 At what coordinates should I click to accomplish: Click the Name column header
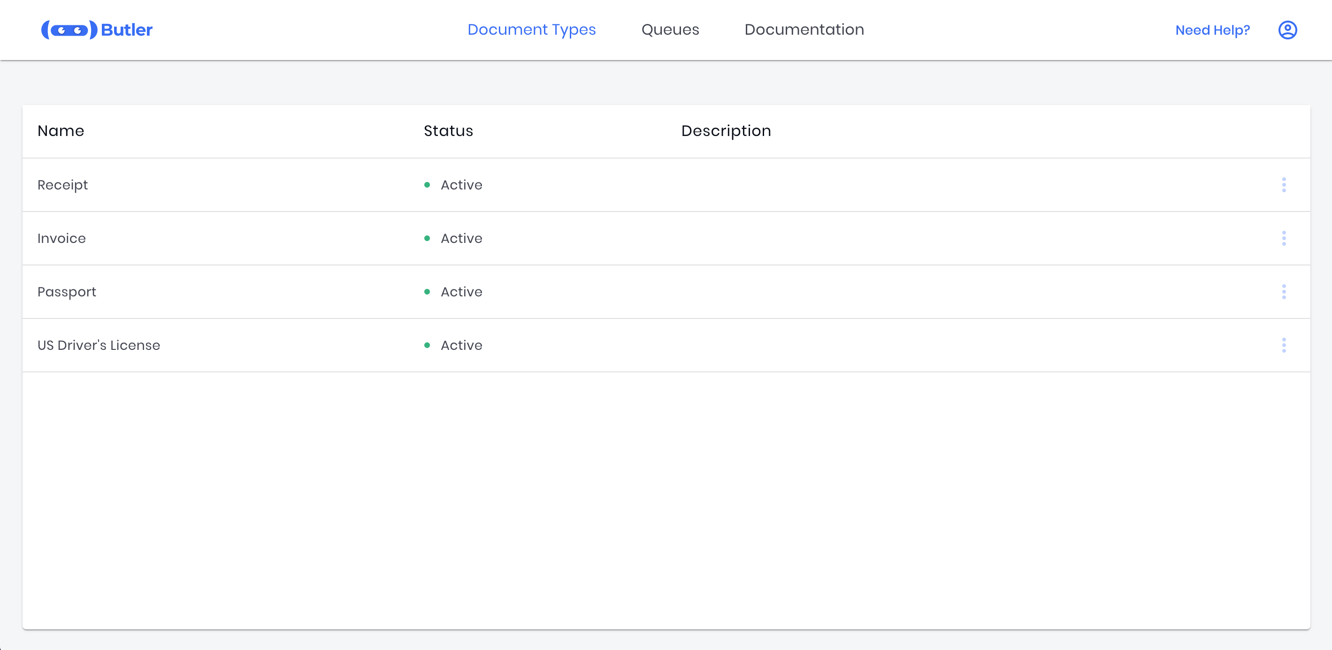(61, 131)
